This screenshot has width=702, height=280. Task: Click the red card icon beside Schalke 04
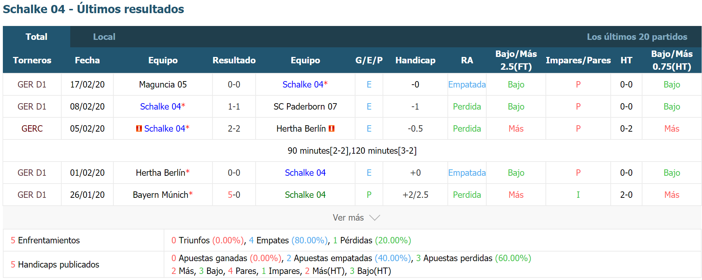[139, 128]
